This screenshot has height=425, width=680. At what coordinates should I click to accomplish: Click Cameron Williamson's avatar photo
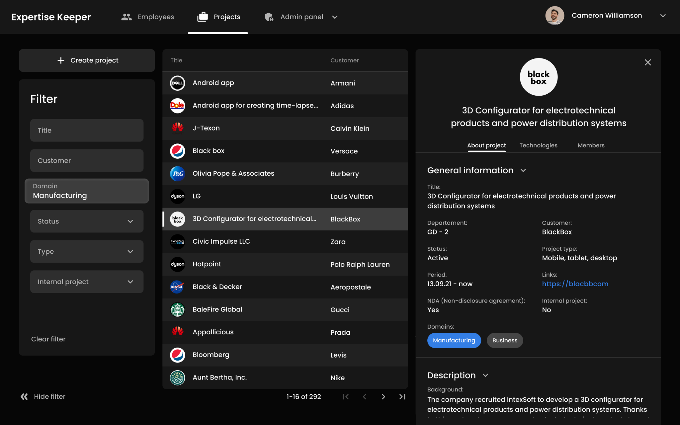coord(554,16)
